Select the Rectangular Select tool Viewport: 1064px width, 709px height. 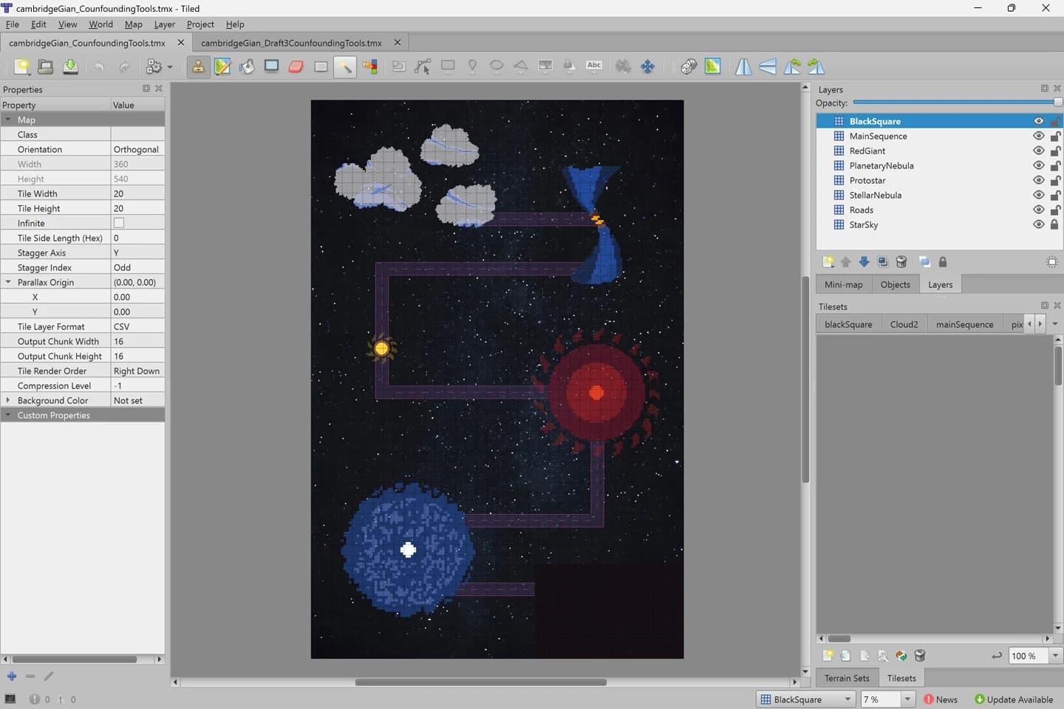(x=321, y=66)
